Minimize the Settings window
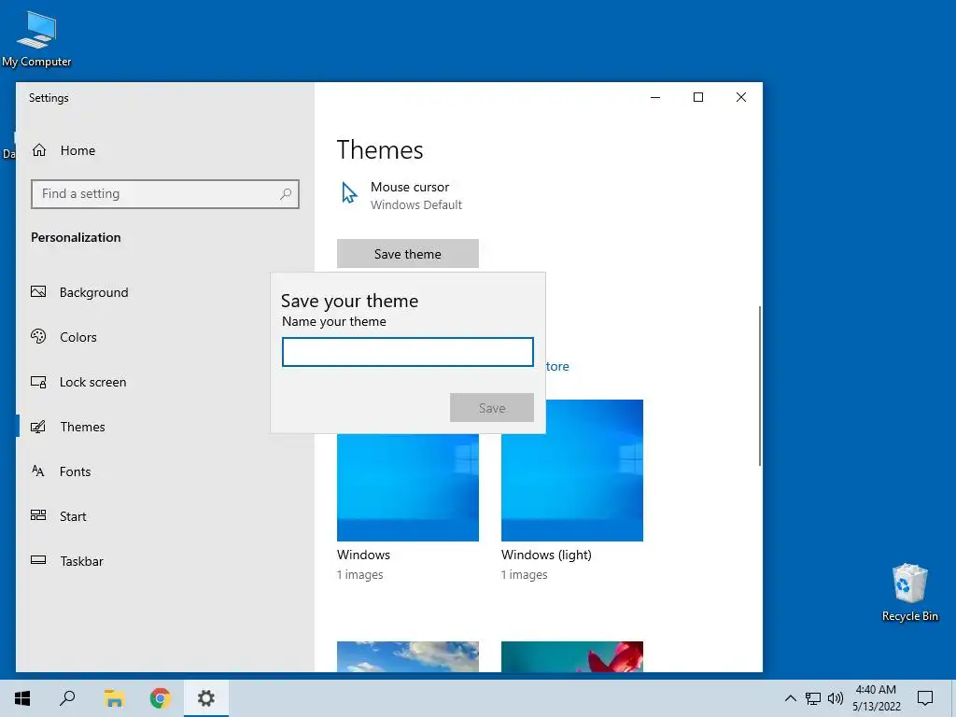 click(x=655, y=97)
